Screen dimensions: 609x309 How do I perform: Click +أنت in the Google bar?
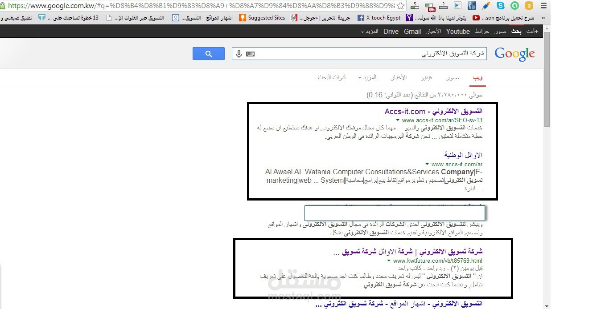[x=532, y=32]
